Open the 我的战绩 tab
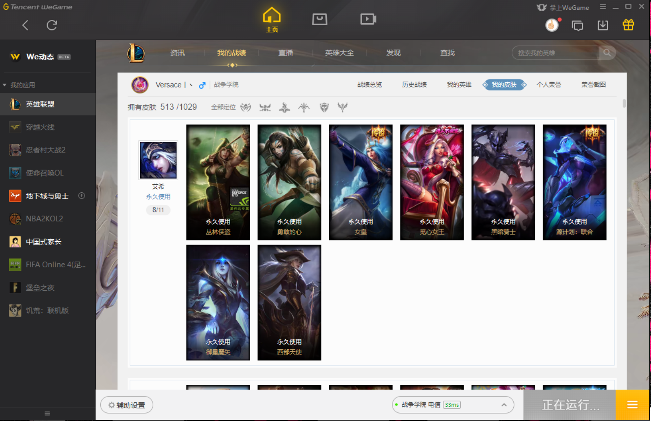The width and height of the screenshot is (651, 421). 231,53
